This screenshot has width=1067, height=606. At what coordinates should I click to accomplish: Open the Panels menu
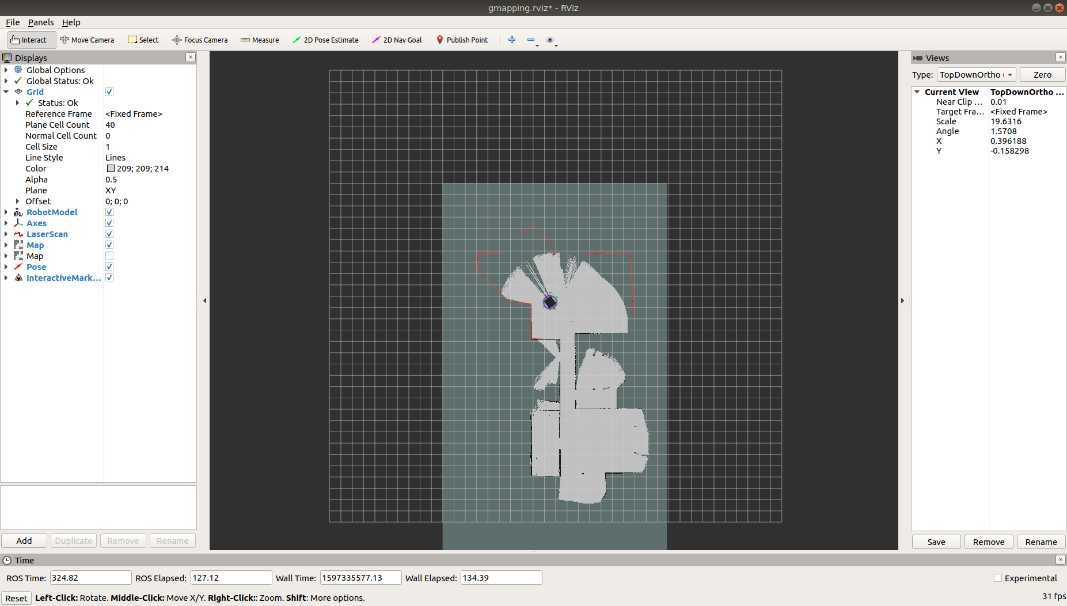point(40,22)
